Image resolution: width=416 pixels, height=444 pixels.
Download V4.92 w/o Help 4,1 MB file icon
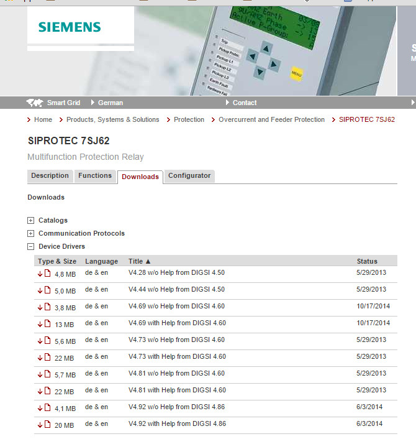click(48, 407)
